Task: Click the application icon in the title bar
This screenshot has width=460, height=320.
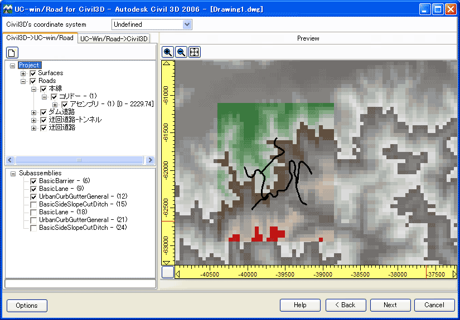Action: click(x=8, y=9)
